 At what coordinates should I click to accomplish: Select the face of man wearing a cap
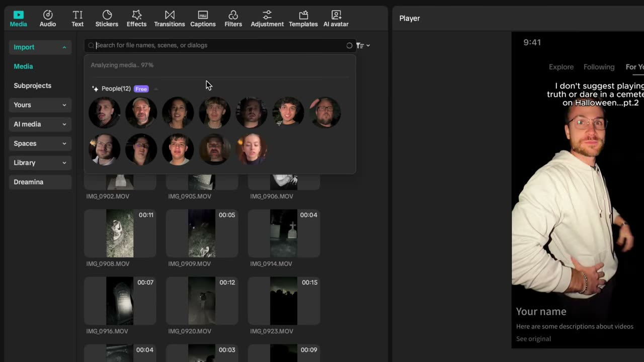click(x=141, y=113)
